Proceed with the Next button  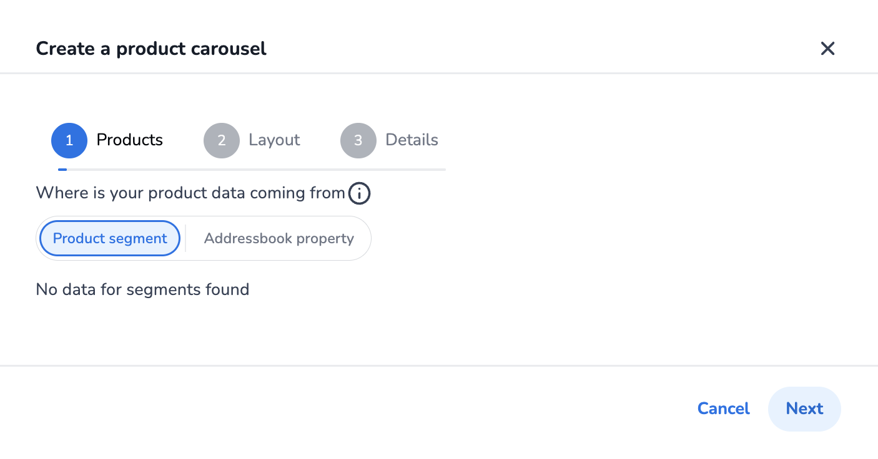804,408
